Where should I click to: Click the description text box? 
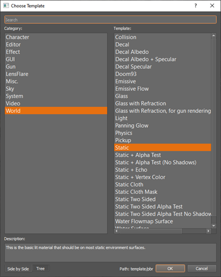110,252
